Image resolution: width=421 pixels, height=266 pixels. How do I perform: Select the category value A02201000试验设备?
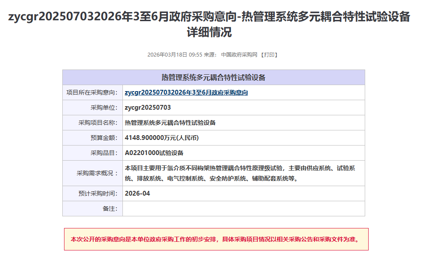(154, 153)
